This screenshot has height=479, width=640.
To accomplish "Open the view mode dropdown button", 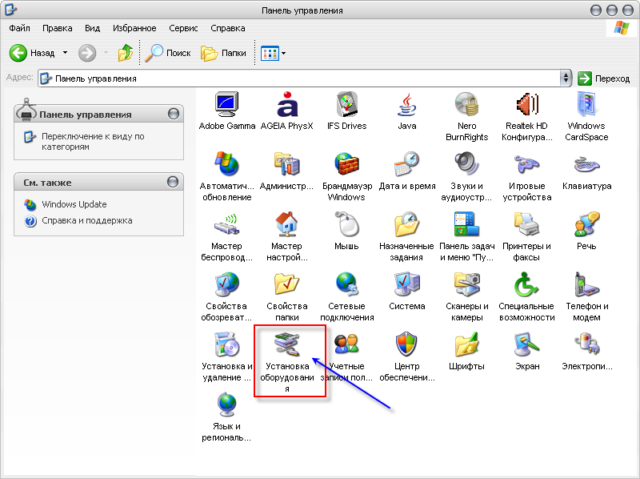I will [x=273, y=53].
